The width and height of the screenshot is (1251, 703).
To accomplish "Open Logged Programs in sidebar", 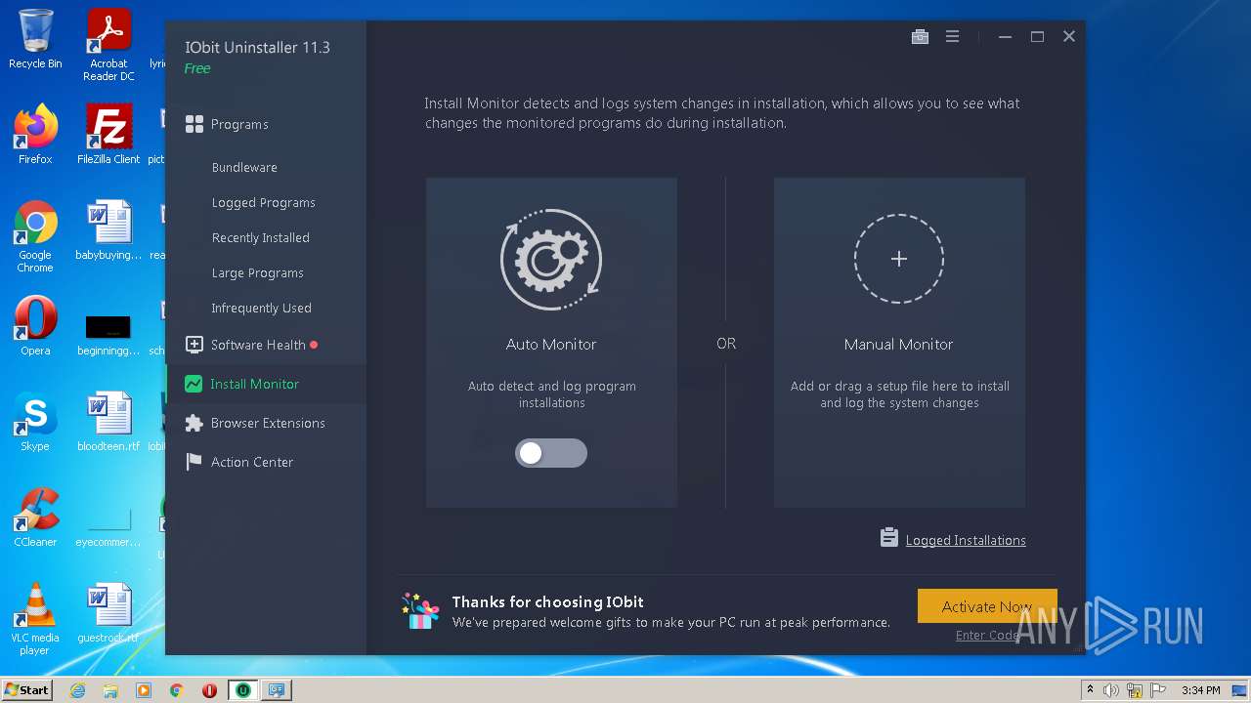I will tap(264, 202).
